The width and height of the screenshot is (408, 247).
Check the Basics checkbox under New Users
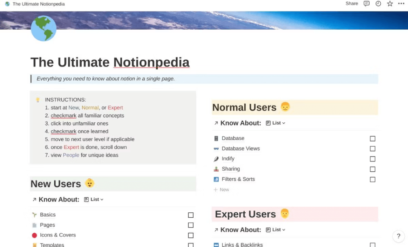[x=191, y=215]
